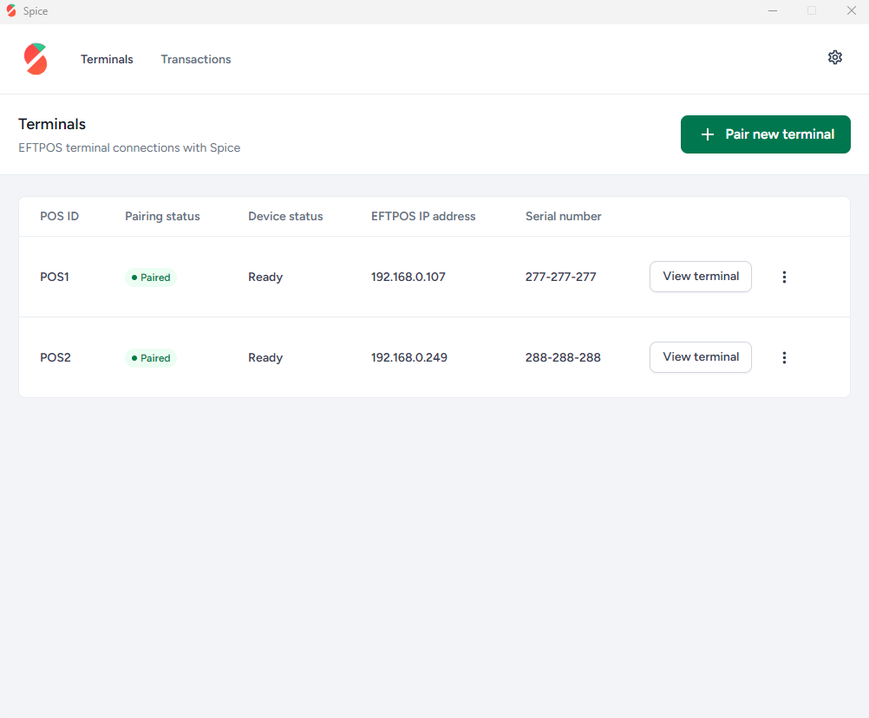Click the Device status column header
Screen dimensions: 869x718
pos(285,216)
